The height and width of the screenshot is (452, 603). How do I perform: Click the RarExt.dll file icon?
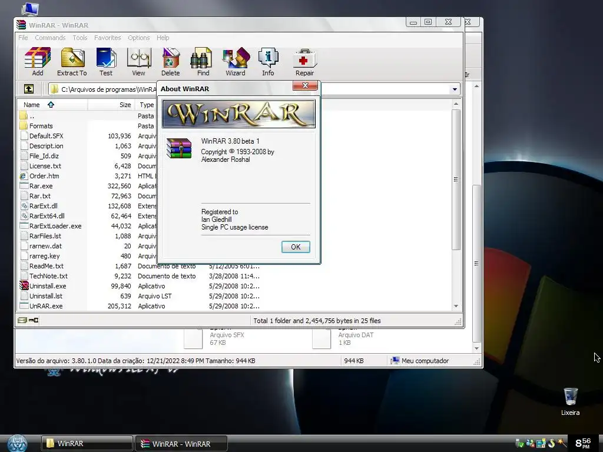tap(24, 206)
